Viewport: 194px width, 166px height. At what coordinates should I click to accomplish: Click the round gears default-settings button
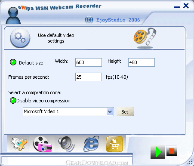pos(20,38)
